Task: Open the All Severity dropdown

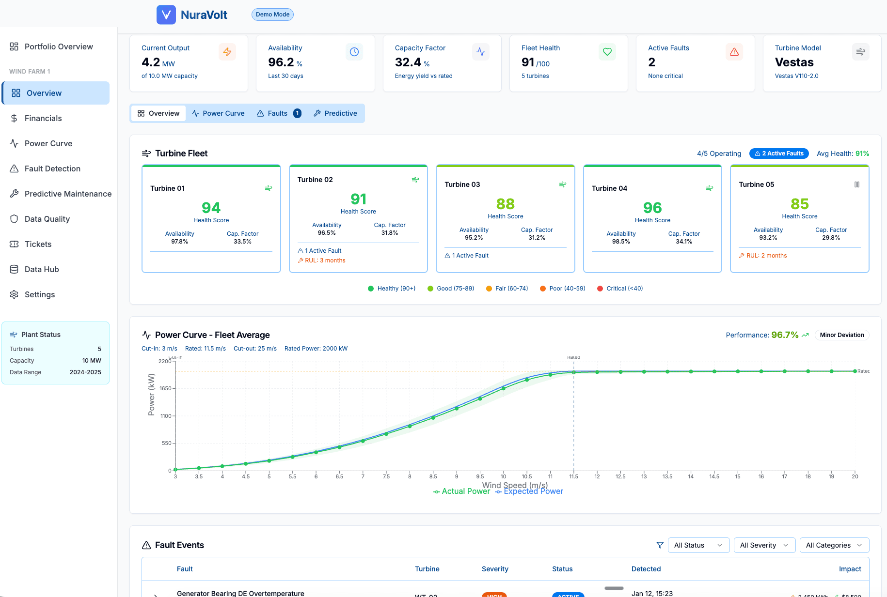Action: click(764, 545)
